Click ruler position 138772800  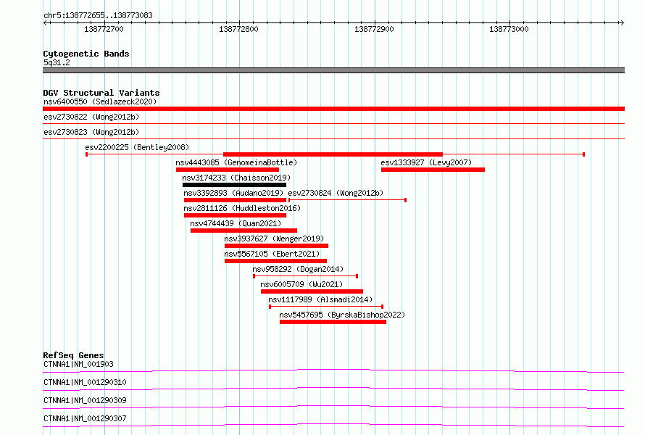click(x=238, y=29)
